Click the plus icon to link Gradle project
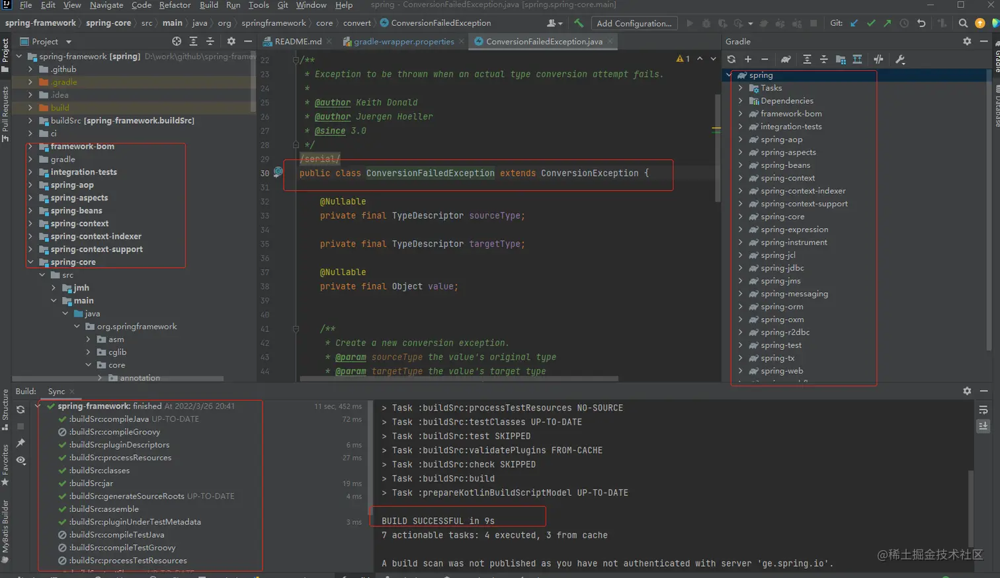 [x=748, y=60]
